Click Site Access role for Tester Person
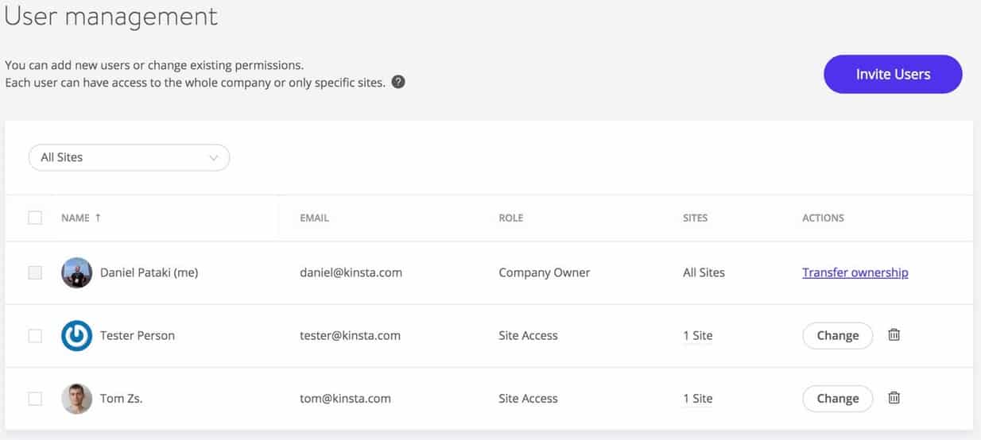 [x=528, y=335]
